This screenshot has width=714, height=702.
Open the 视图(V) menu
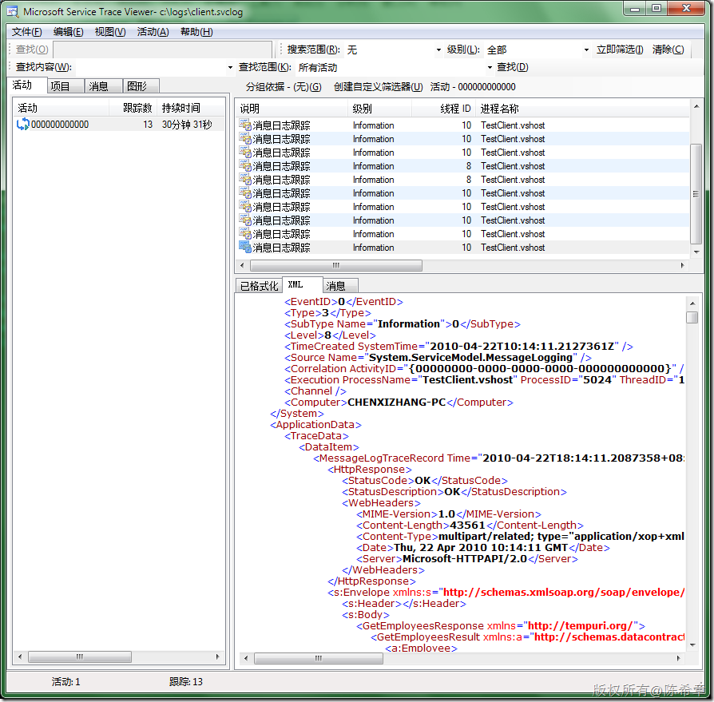(x=110, y=32)
